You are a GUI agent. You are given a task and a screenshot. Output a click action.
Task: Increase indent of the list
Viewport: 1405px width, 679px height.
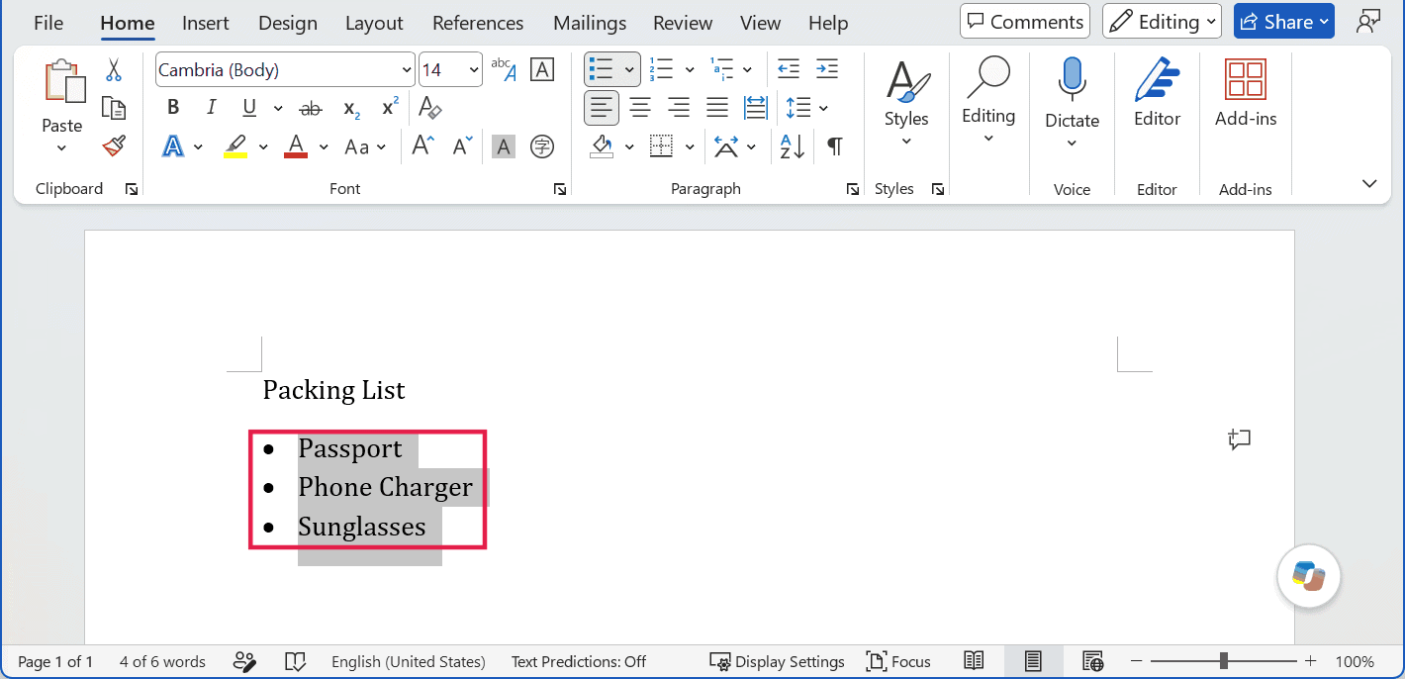(827, 69)
